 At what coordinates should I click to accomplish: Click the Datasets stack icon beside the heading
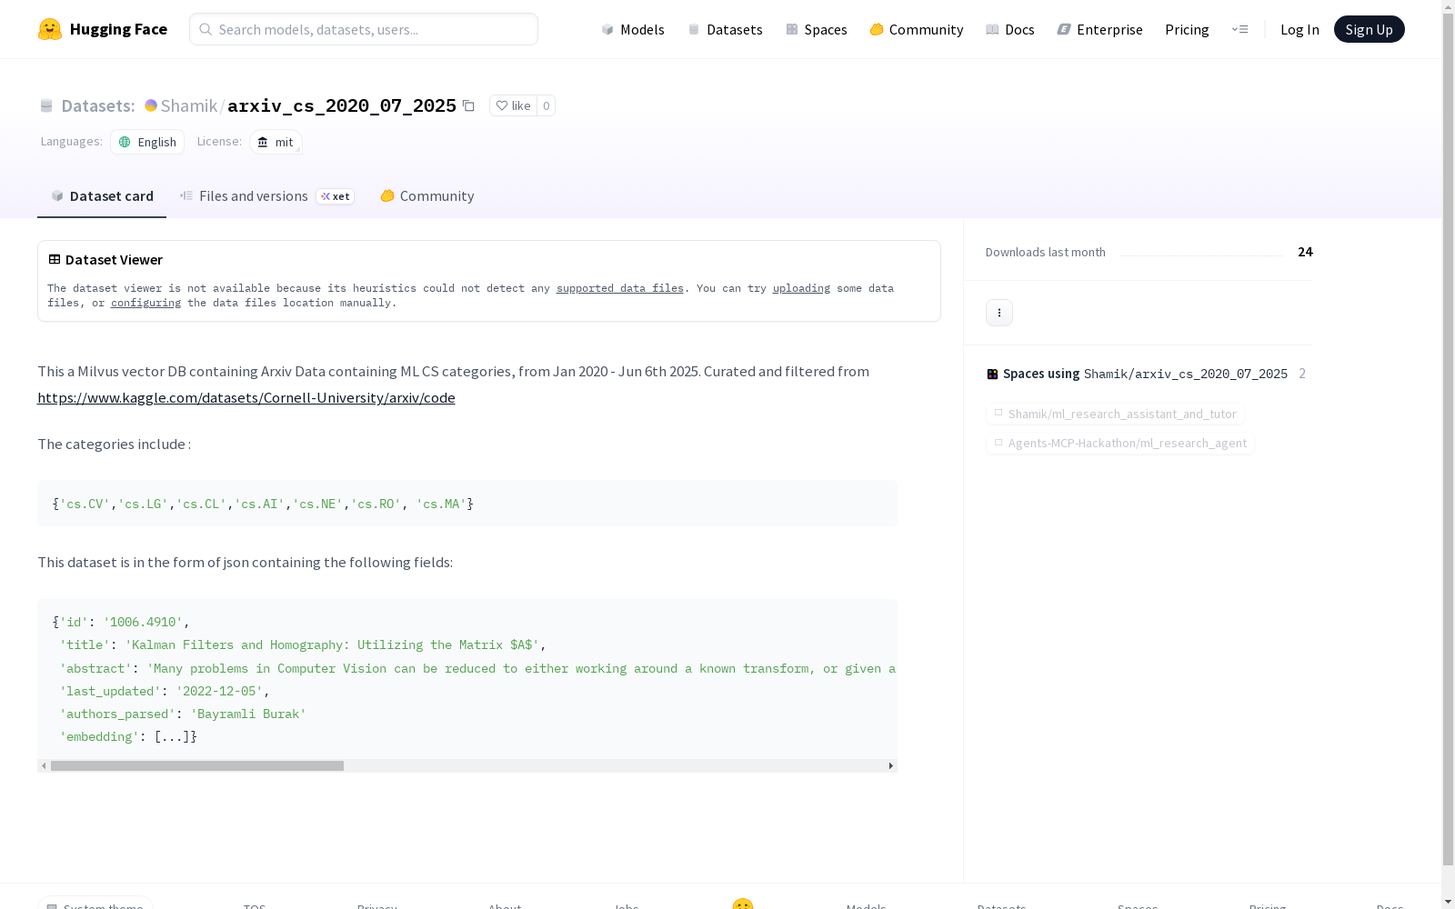46,106
